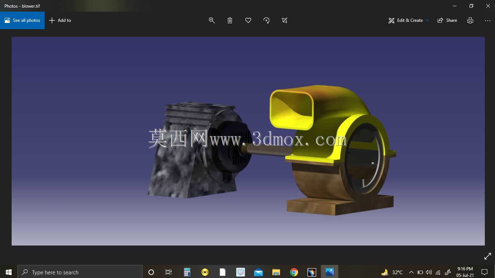The height and width of the screenshot is (278, 495).
Task: Click the taskbar search input field
Action: [80, 272]
